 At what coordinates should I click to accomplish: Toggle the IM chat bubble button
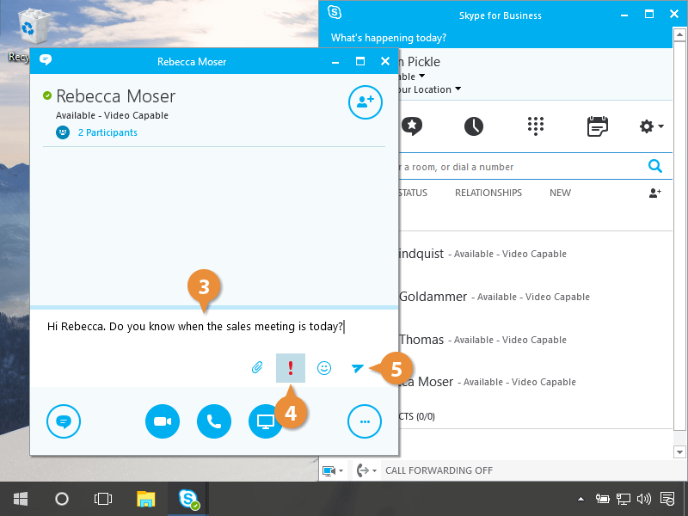64,421
